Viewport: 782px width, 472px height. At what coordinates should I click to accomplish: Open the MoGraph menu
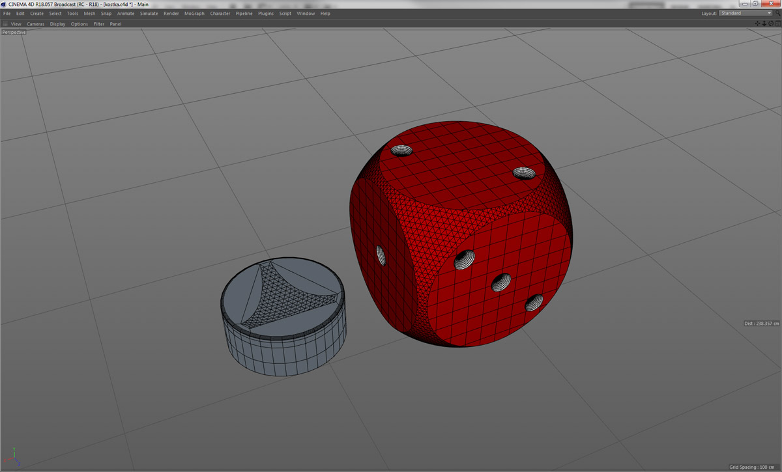point(194,13)
